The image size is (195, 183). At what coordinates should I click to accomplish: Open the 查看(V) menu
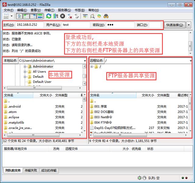click(x=36, y=10)
